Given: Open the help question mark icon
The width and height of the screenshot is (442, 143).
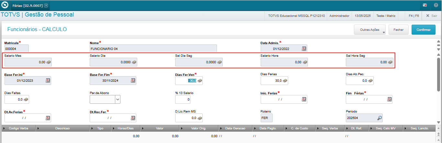Looking at the screenshot, I should (x=436, y=5).
